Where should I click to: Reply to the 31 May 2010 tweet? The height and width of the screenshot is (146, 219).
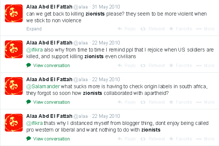[x=127, y=29]
